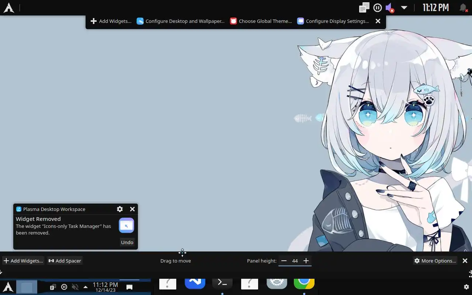Image resolution: width=472 pixels, height=295 pixels.
Task: Click Add Widgets in desktop edit toolbar
Action: 111,21
